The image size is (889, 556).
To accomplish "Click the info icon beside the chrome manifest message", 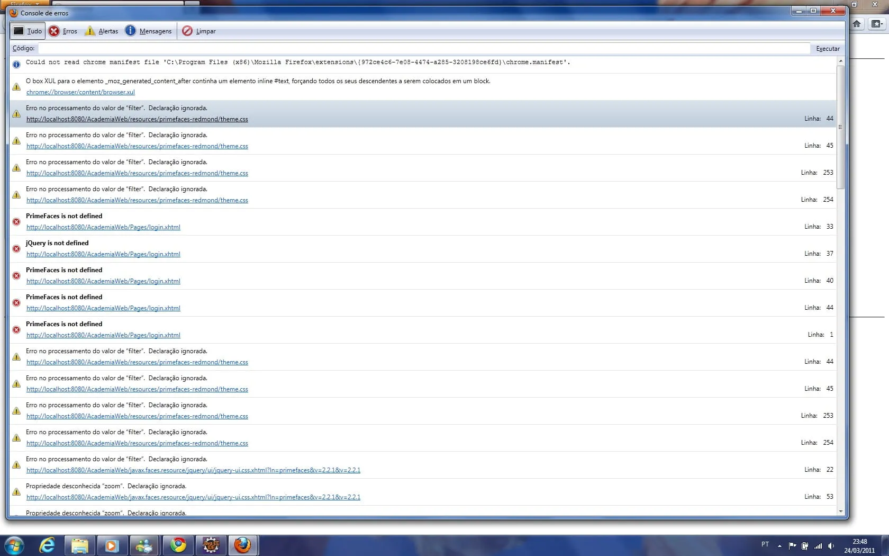I will [x=16, y=65].
